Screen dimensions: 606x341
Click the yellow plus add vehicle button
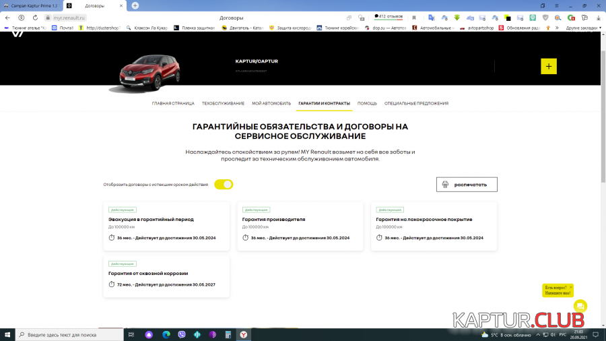click(x=548, y=67)
